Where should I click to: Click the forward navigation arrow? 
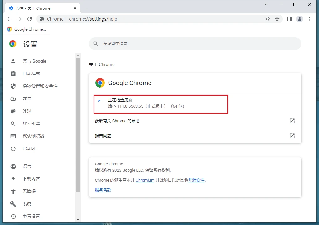pos(19,19)
